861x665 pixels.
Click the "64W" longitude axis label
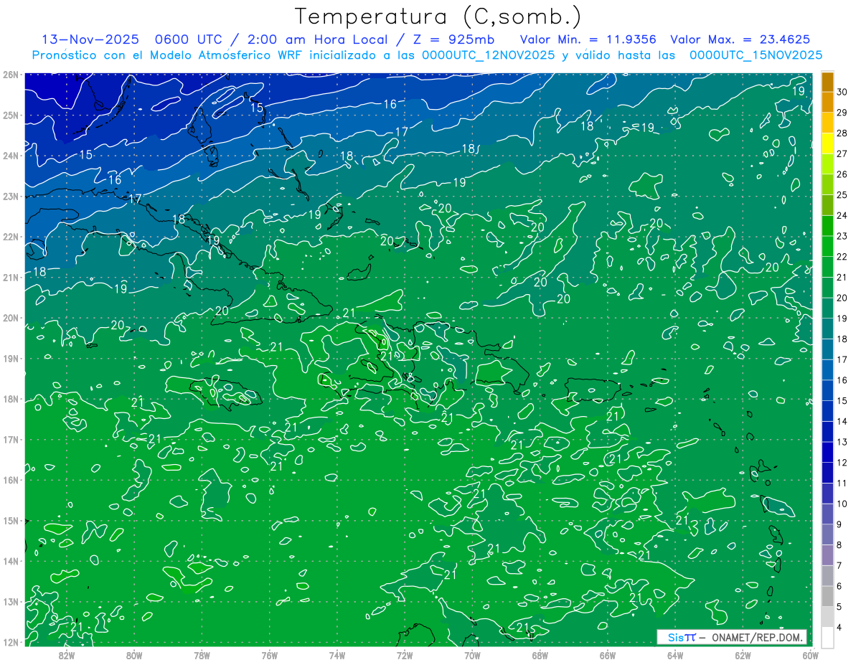(675, 655)
